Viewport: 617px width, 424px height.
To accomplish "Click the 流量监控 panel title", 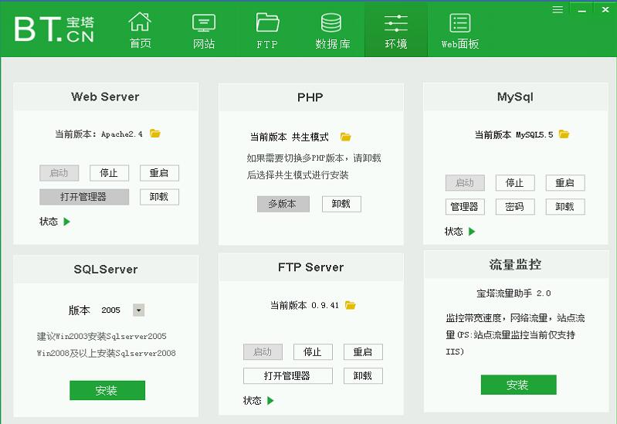I will [515, 265].
